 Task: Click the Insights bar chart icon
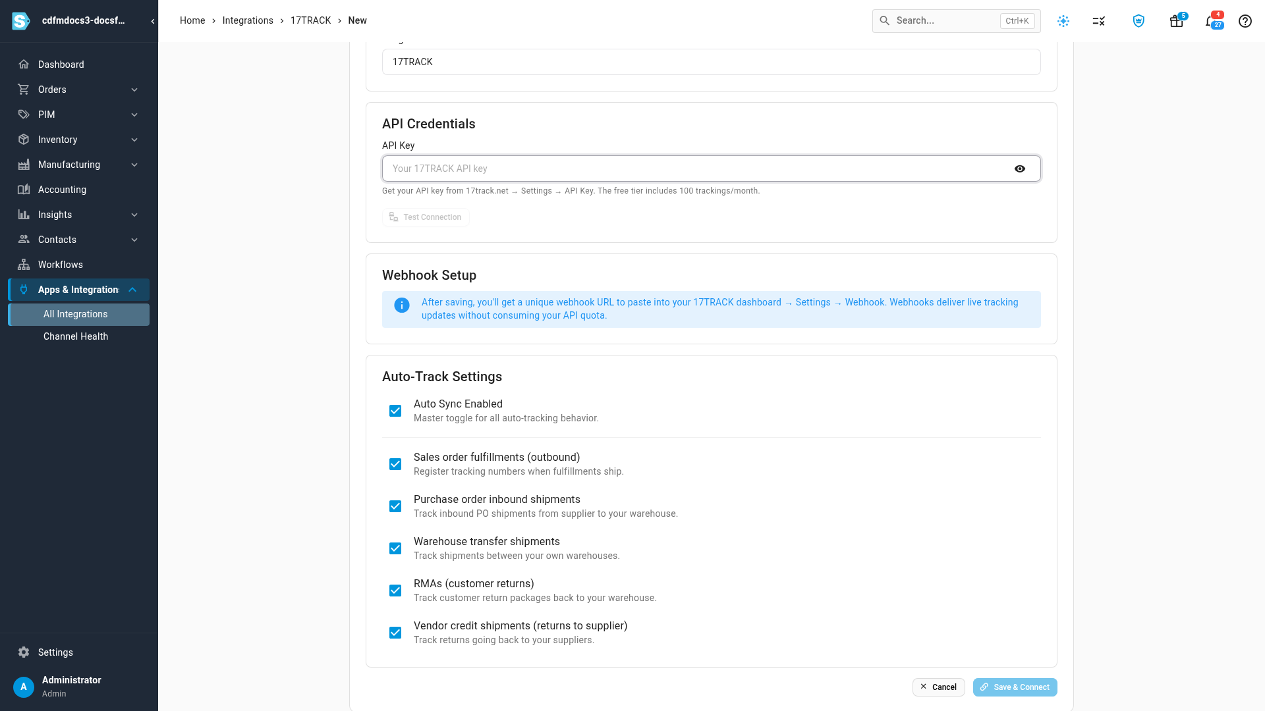pos(24,215)
